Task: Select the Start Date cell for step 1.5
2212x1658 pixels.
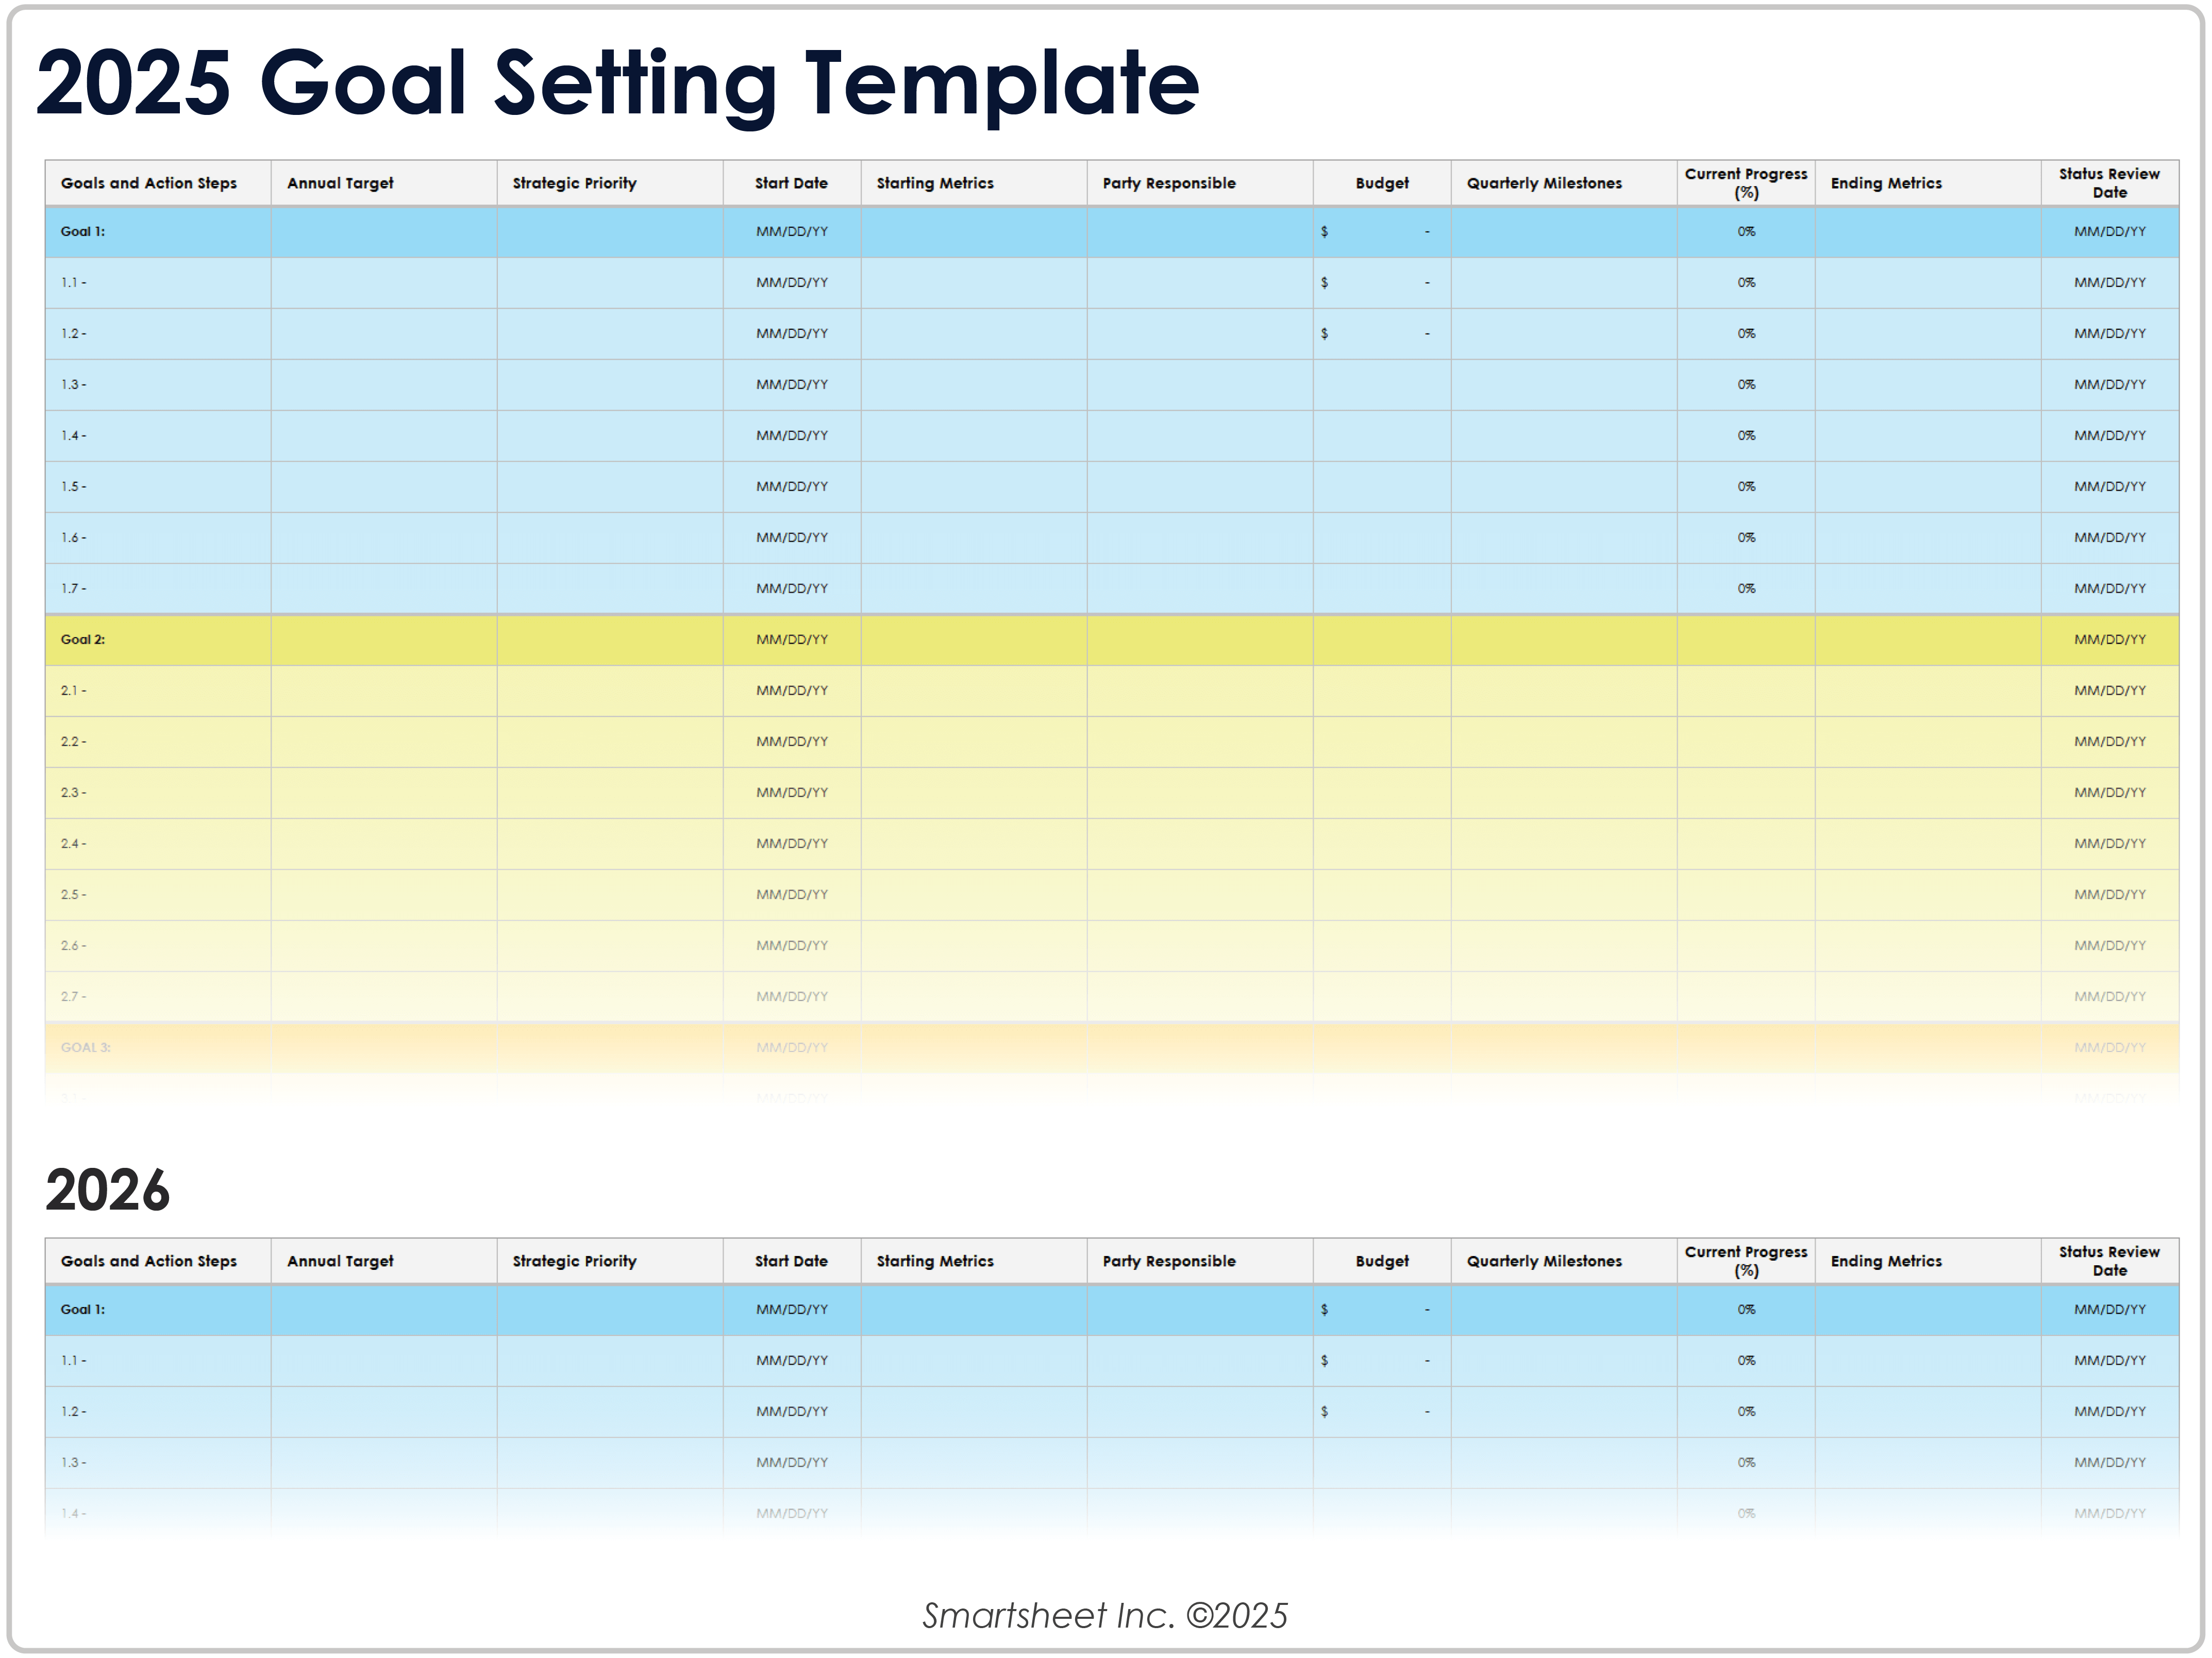Action: click(x=791, y=487)
